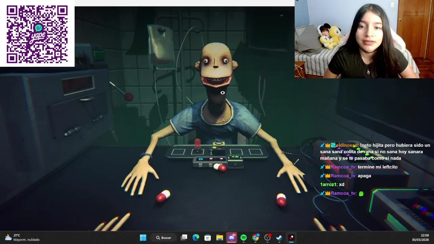Click the red lever knob on the wall
The width and height of the screenshot is (434, 244).
coord(129,97)
